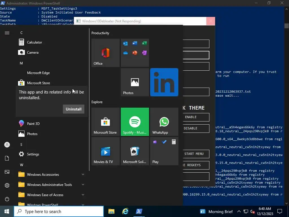Click the START MENU button in Debloater
Screen dimensions: 289x217
pos(196,154)
